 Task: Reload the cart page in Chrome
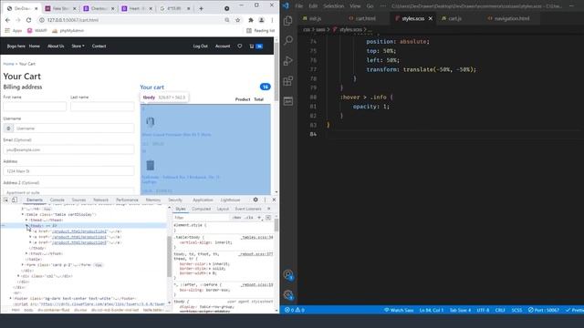(x=28, y=20)
